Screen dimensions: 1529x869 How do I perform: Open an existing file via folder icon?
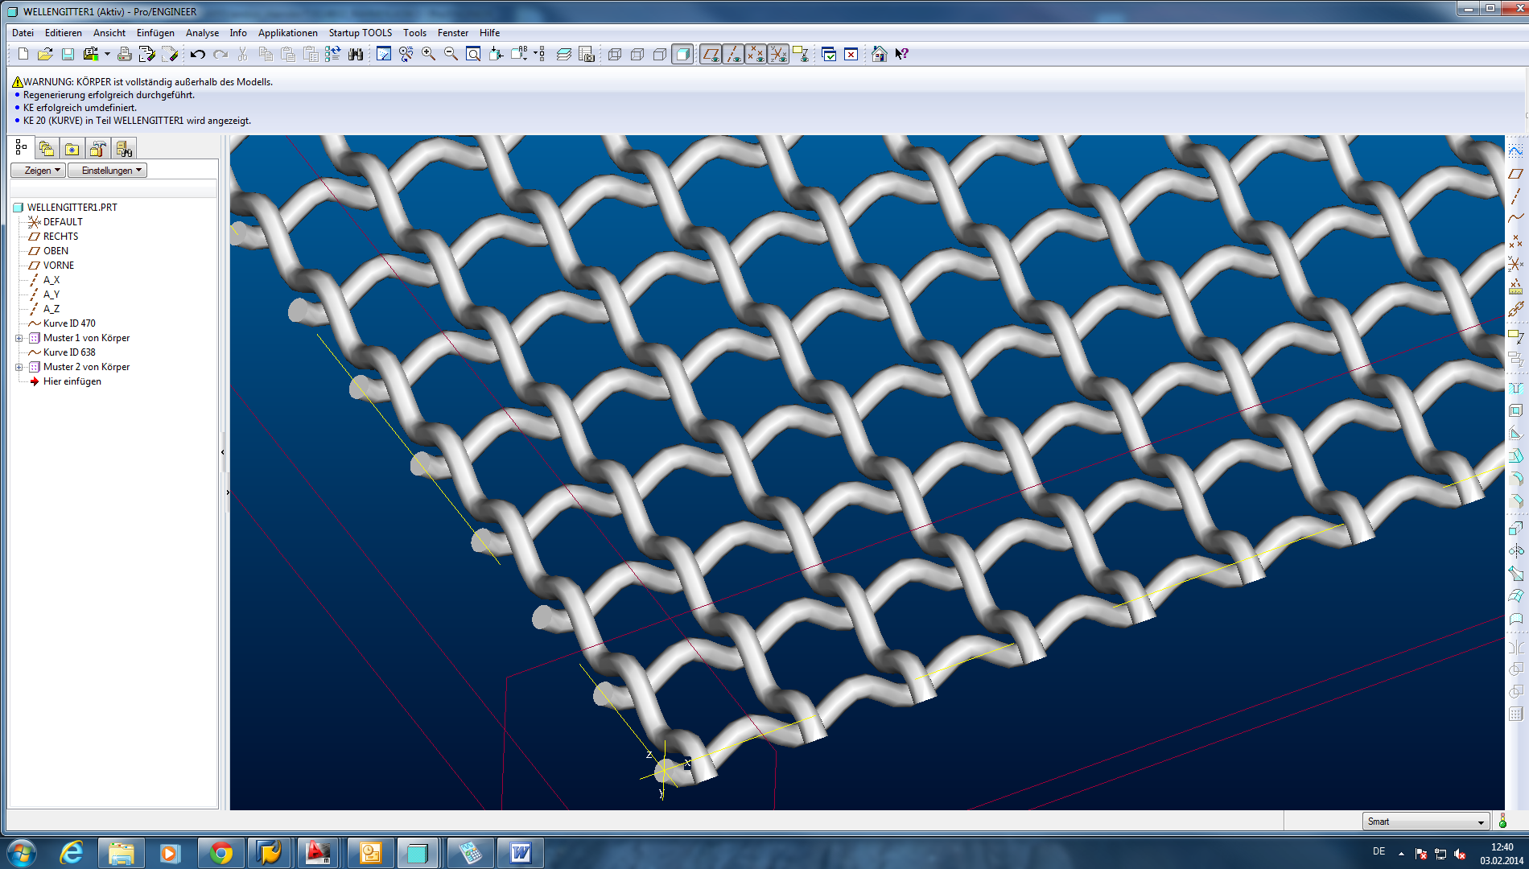(x=45, y=54)
